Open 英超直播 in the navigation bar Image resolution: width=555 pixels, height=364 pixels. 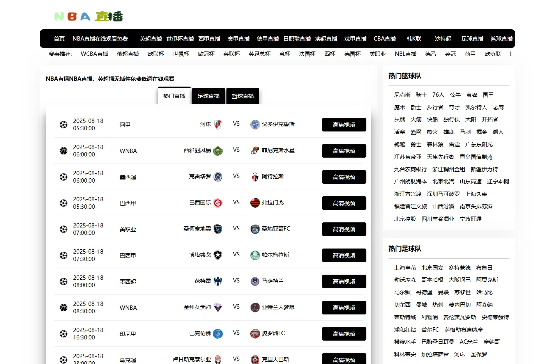pyautogui.click(x=151, y=39)
